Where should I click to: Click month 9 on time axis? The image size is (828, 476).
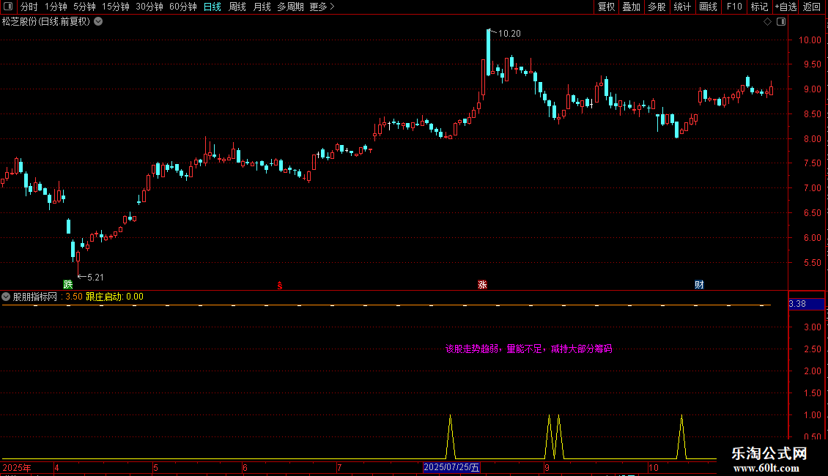(547, 468)
